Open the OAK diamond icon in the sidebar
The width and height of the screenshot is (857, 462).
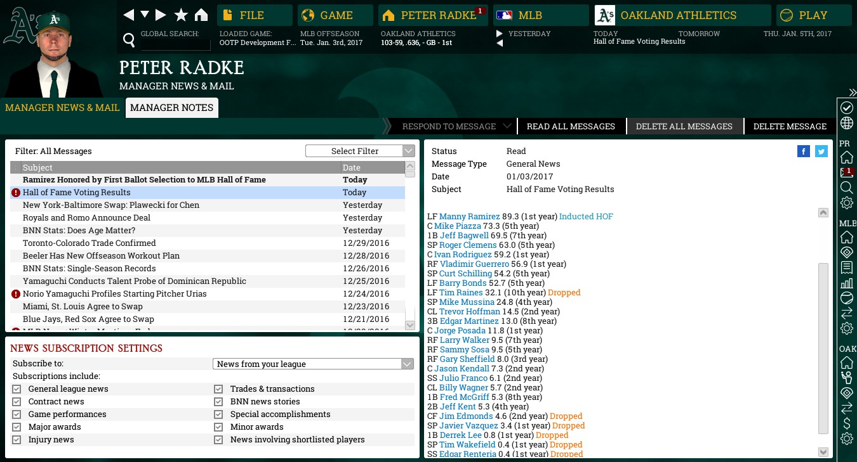click(847, 393)
